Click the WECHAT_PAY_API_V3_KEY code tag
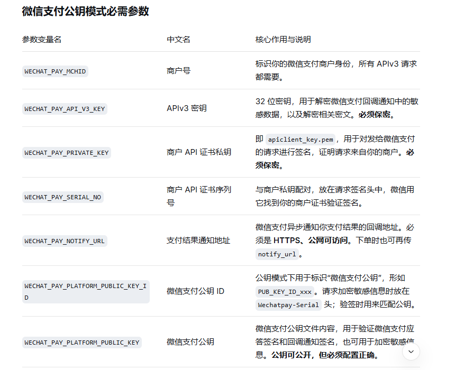Image resolution: width=464 pixels, height=370 pixels. click(x=65, y=109)
